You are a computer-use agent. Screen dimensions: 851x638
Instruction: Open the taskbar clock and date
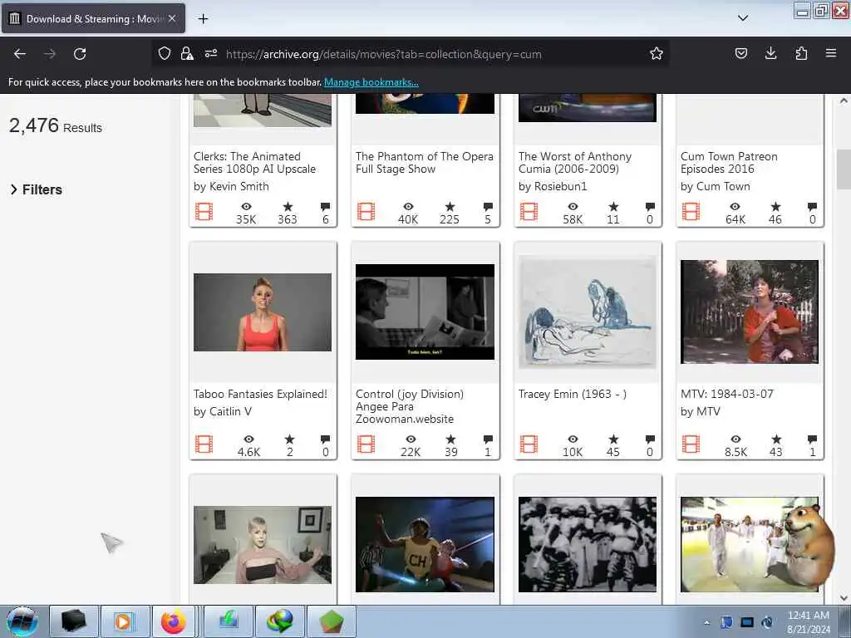[x=808, y=622]
